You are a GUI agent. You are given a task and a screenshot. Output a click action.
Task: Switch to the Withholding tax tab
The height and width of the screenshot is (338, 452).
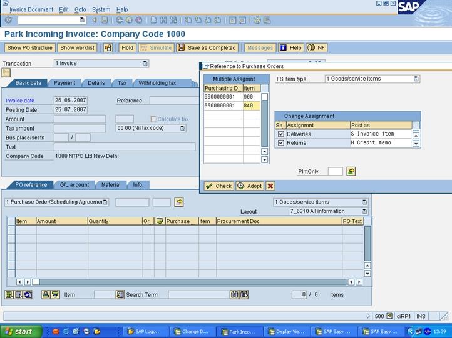pyautogui.click(x=157, y=83)
